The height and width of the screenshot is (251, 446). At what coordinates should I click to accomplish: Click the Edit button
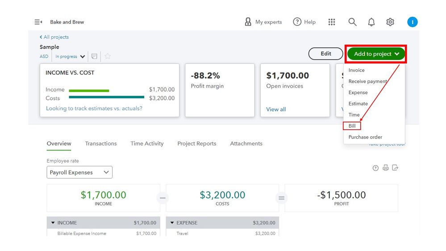pyautogui.click(x=326, y=54)
